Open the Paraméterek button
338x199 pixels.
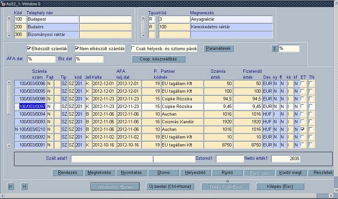pos(219,49)
